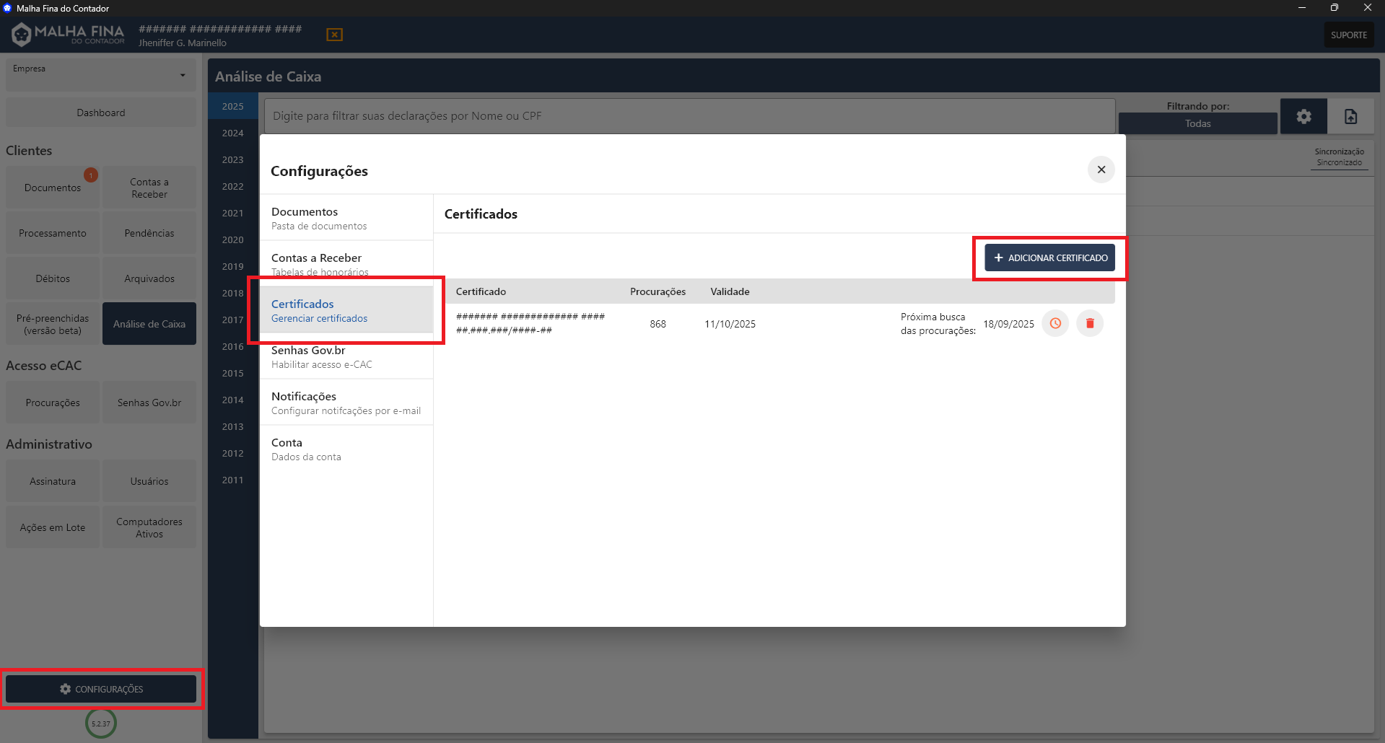The height and width of the screenshot is (743, 1385).
Task: Close the Configurações dialog with X
Action: click(1101, 170)
